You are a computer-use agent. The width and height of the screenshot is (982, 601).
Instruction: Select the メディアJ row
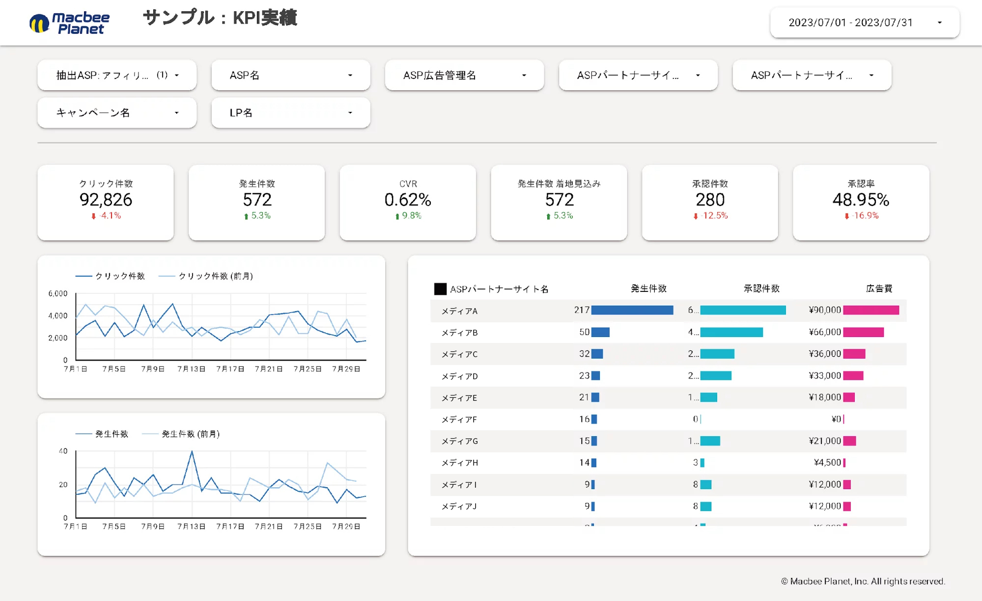coord(669,506)
